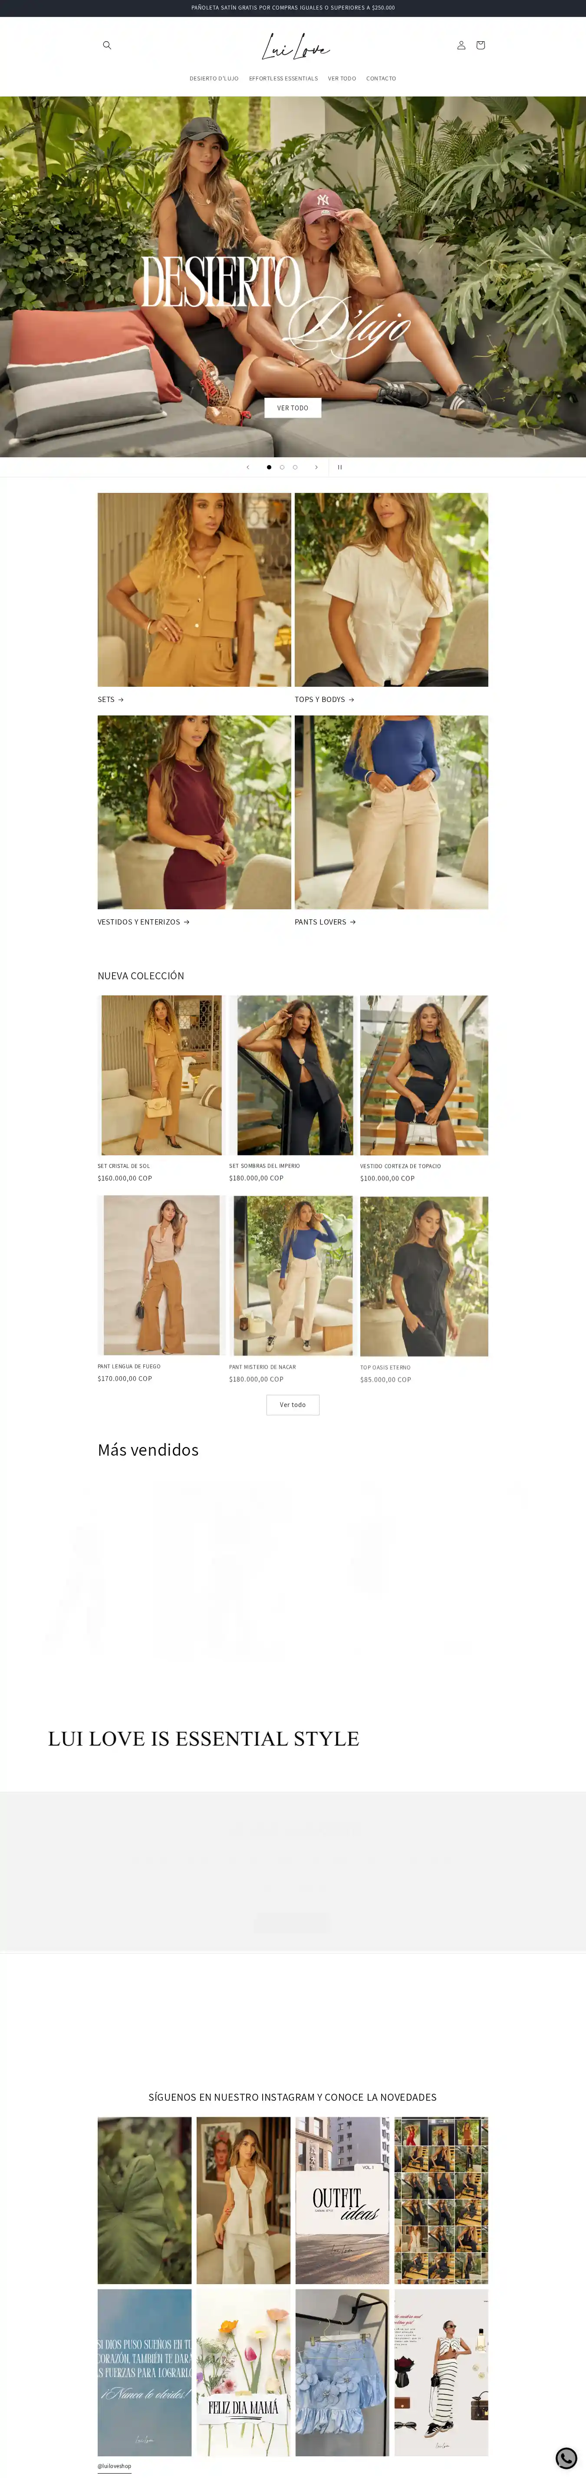The image size is (586, 2478).
Task: Select the second slideshow dot
Action: pos(281,468)
